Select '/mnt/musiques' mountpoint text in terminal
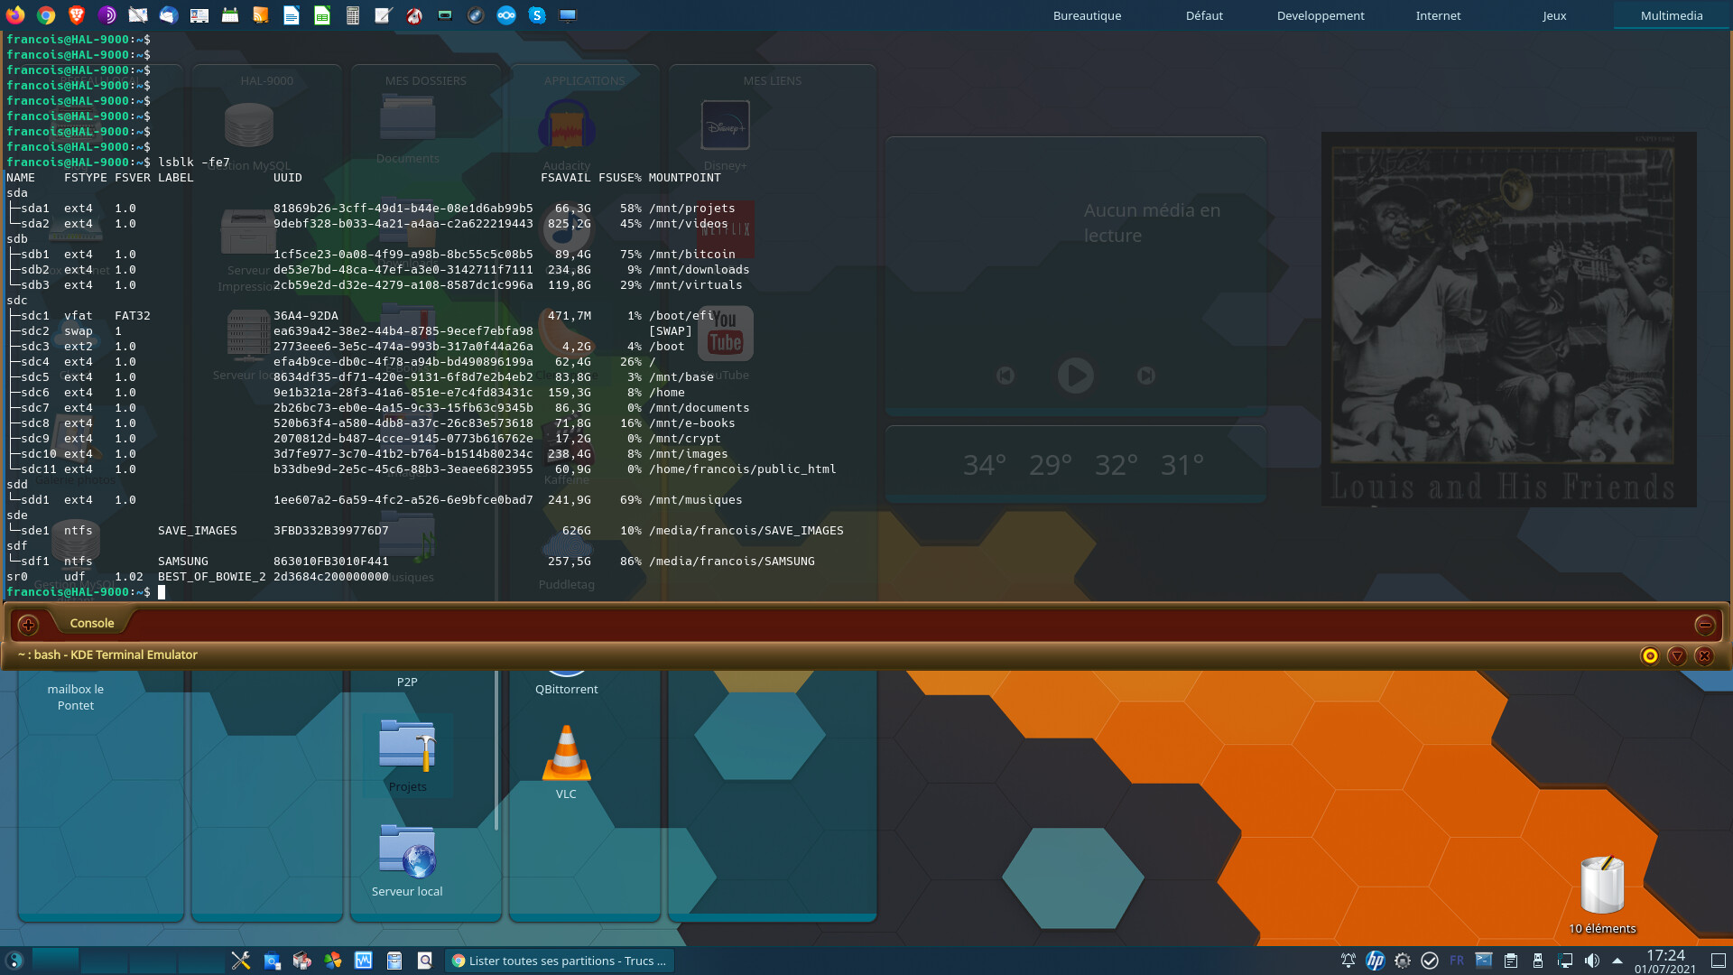The height and width of the screenshot is (975, 1733). [695, 500]
